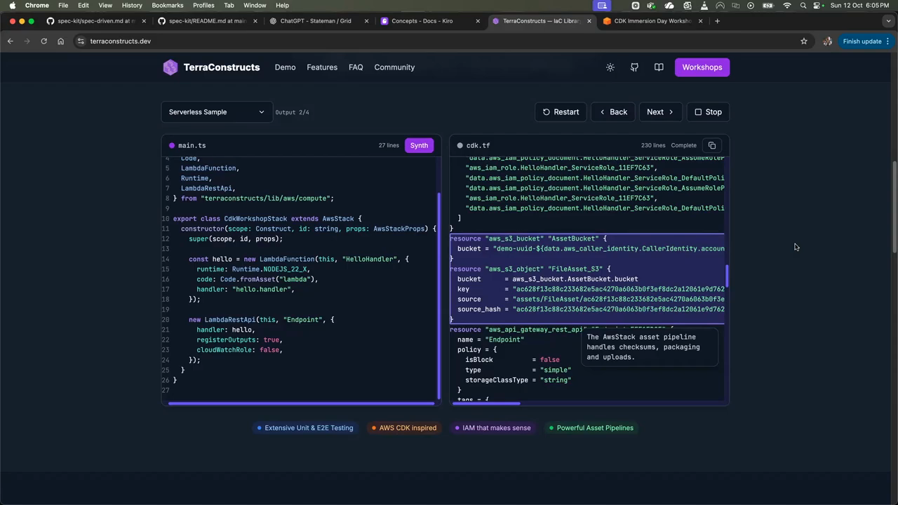Go to the Next output step
Image resolution: width=898 pixels, height=505 pixels.
659,112
